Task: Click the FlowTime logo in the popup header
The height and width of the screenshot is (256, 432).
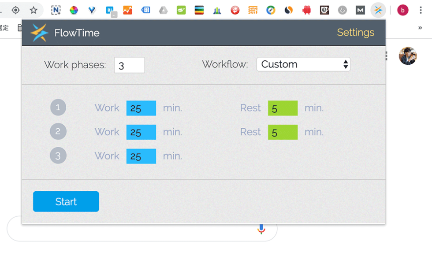Action: (39, 33)
